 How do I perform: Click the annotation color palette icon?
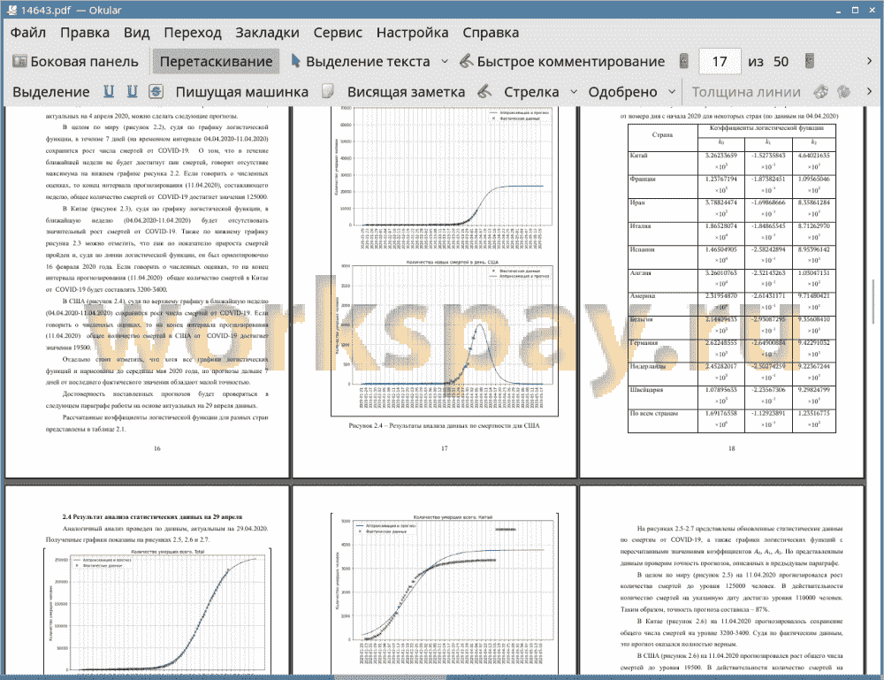[x=820, y=91]
